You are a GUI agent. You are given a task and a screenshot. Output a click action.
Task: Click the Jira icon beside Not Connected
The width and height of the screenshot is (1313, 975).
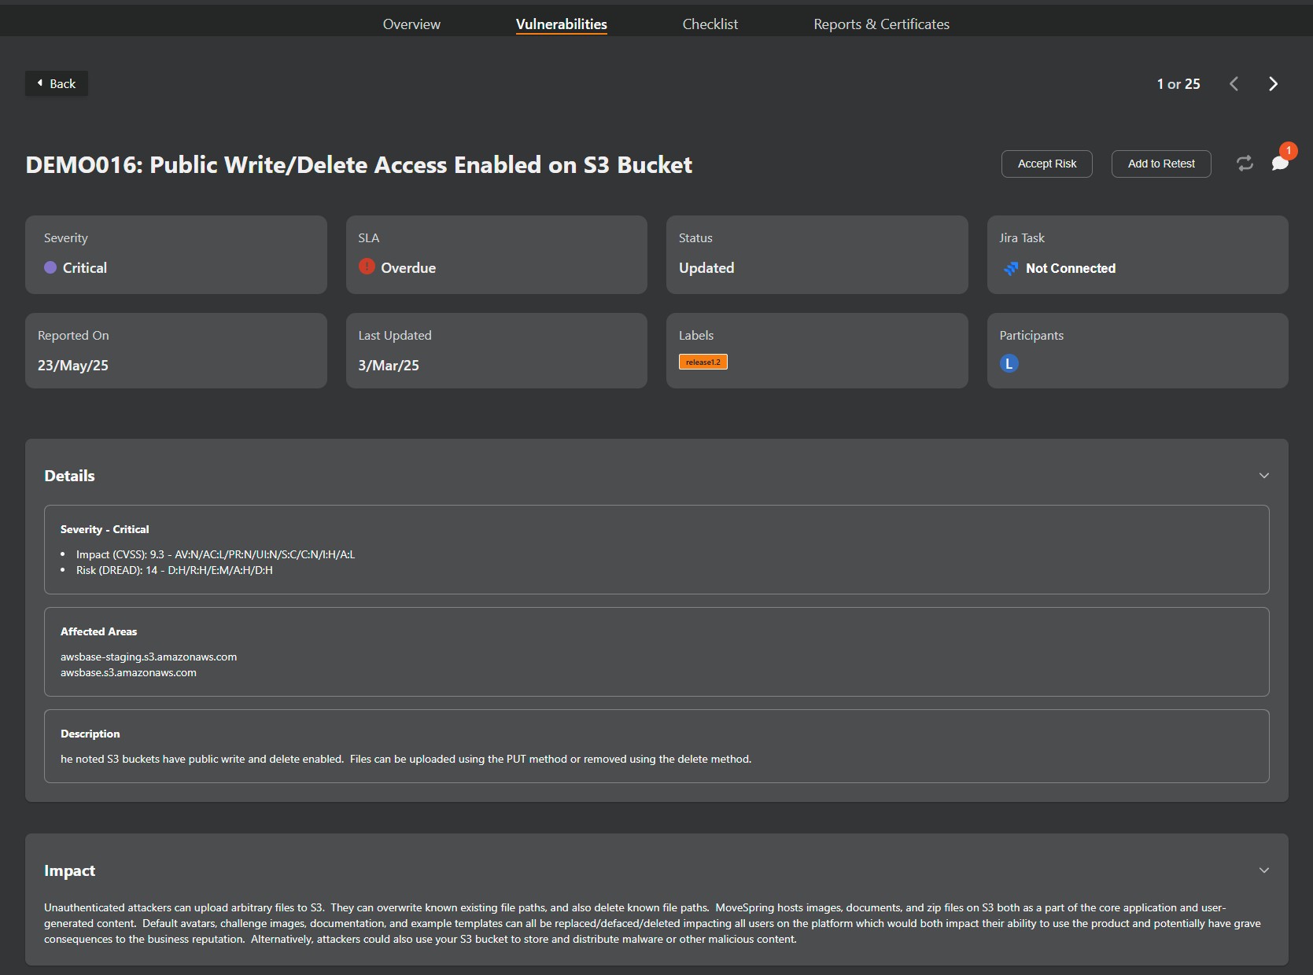point(1011,269)
